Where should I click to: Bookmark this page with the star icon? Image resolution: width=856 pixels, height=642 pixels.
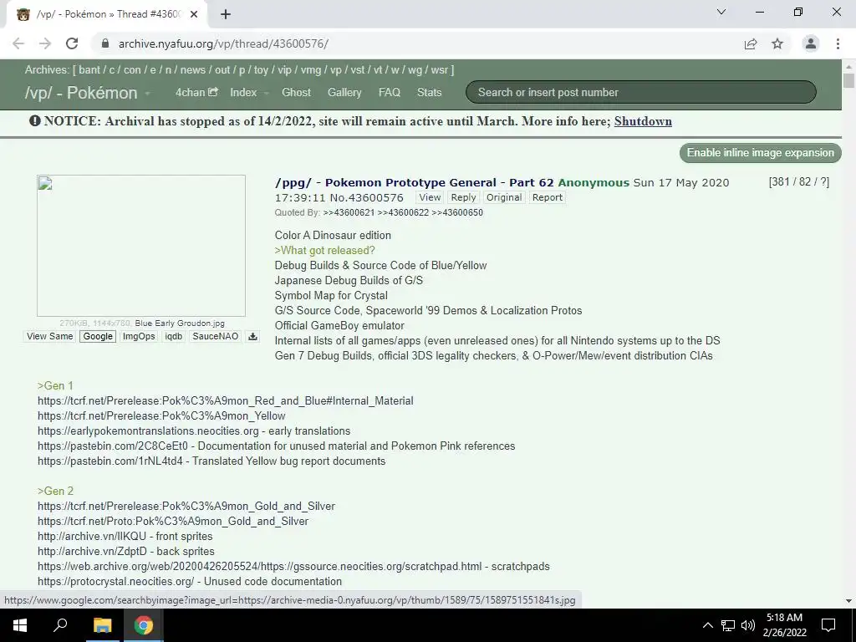777,43
